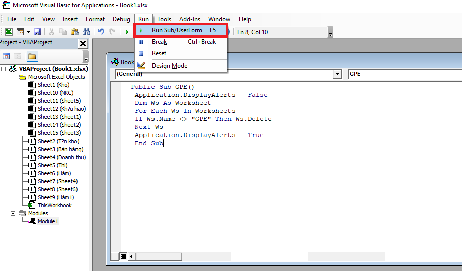
Task: Click the code window horizontal scroll left arrow
Action: pyautogui.click(x=132, y=256)
